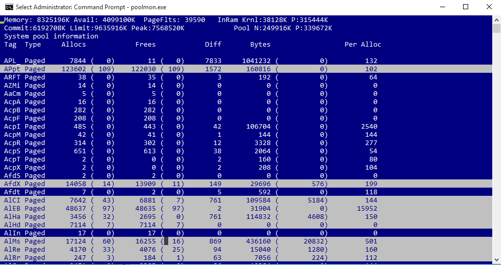Select the "Tag" column header
501x265 pixels.
[x=10, y=45]
